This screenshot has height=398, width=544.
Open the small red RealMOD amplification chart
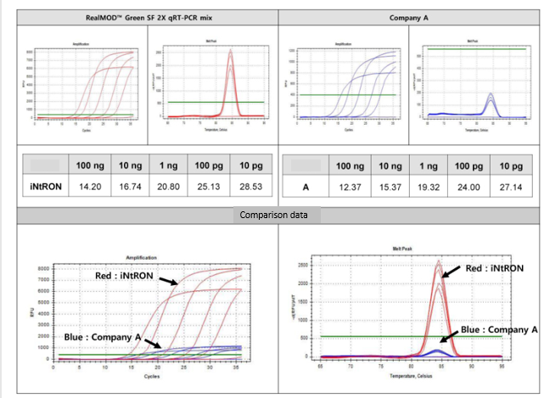click(81, 87)
